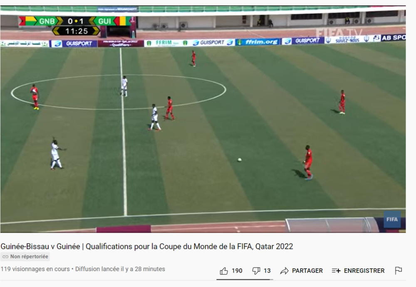
Task: Click the save-to-playlist icon
Action: point(336,271)
